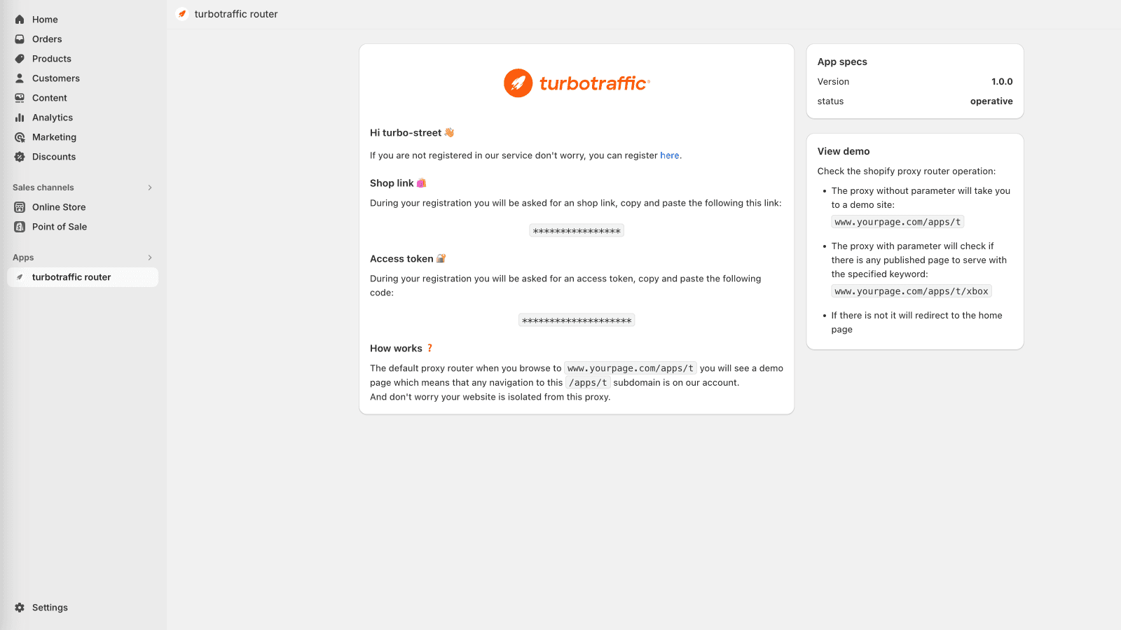Click the Point of Sale icon

pos(20,227)
